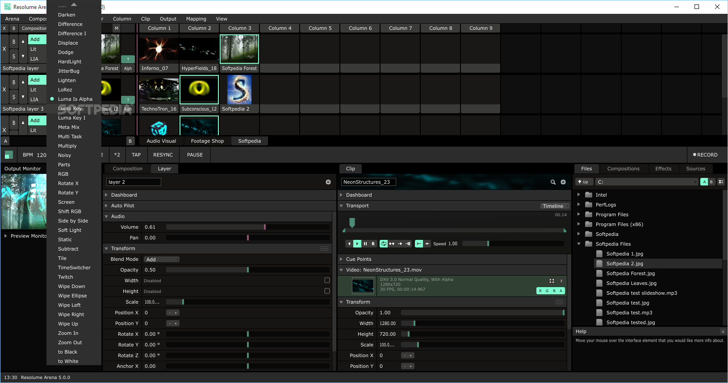
Task: Collapse the Audio section
Action: (x=106, y=216)
